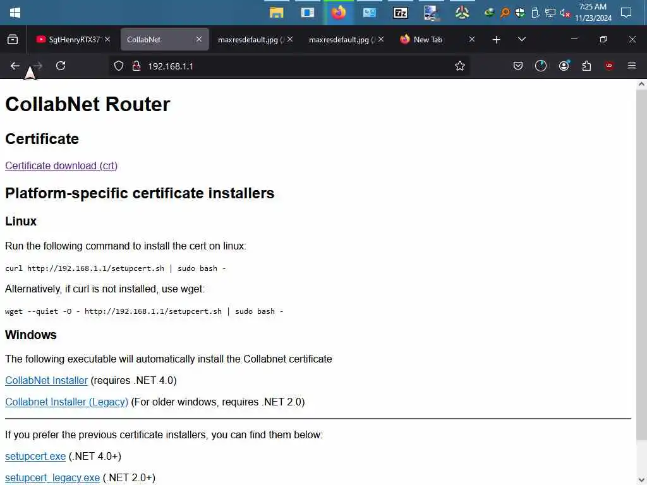Click the circular clock extension icon in toolbar
Viewport: 647px width, 485px height.
click(541, 66)
